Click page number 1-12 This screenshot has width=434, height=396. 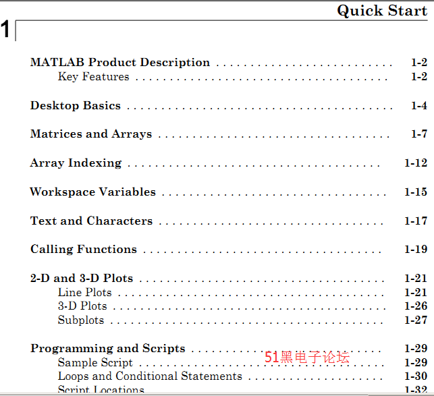click(416, 163)
